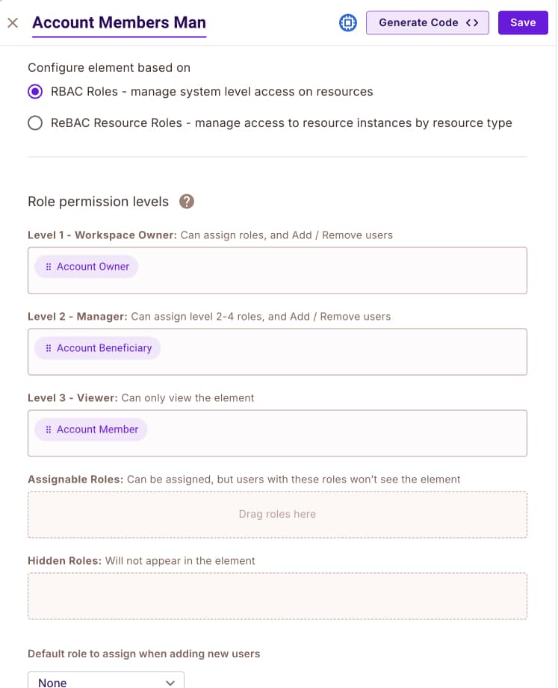
Task: Click the blue embed chip icon in the header
Action: pyautogui.click(x=348, y=22)
